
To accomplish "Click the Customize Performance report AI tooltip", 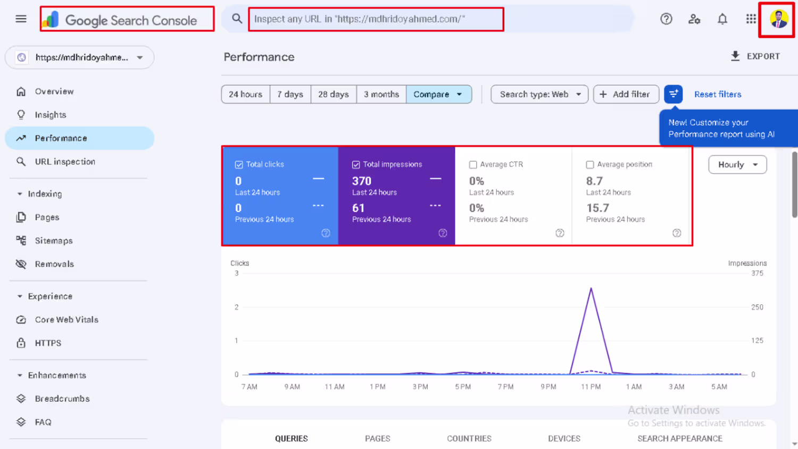I will (x=728, y=128).
